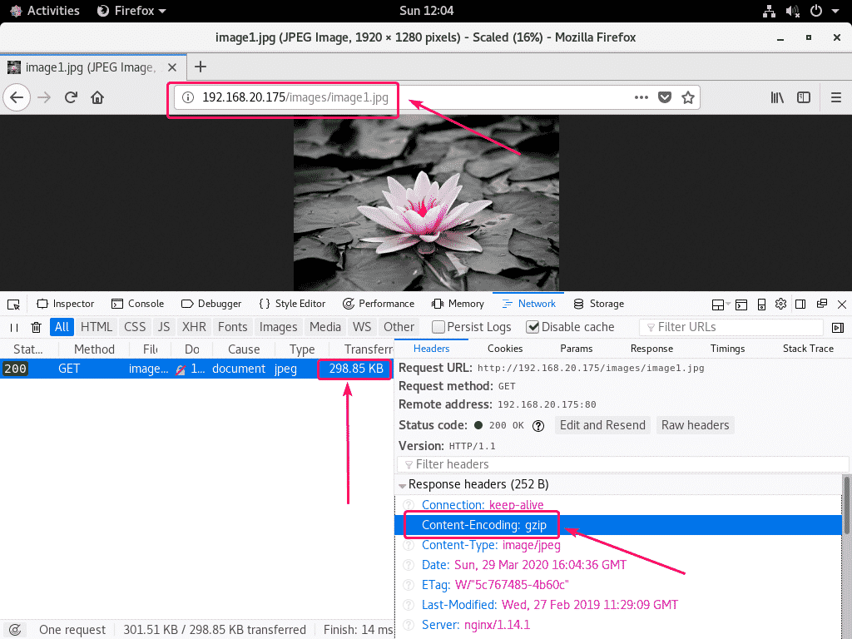
Task: Filter requests by HTML
Action: click(97, 327)
